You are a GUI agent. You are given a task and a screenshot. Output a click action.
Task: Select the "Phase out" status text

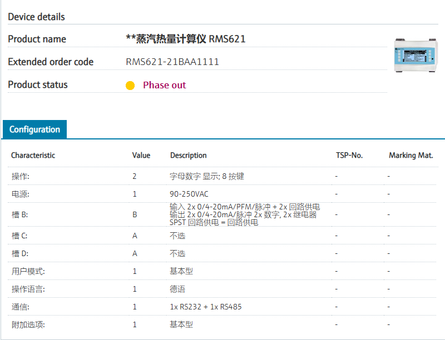[x=164, y=85]
